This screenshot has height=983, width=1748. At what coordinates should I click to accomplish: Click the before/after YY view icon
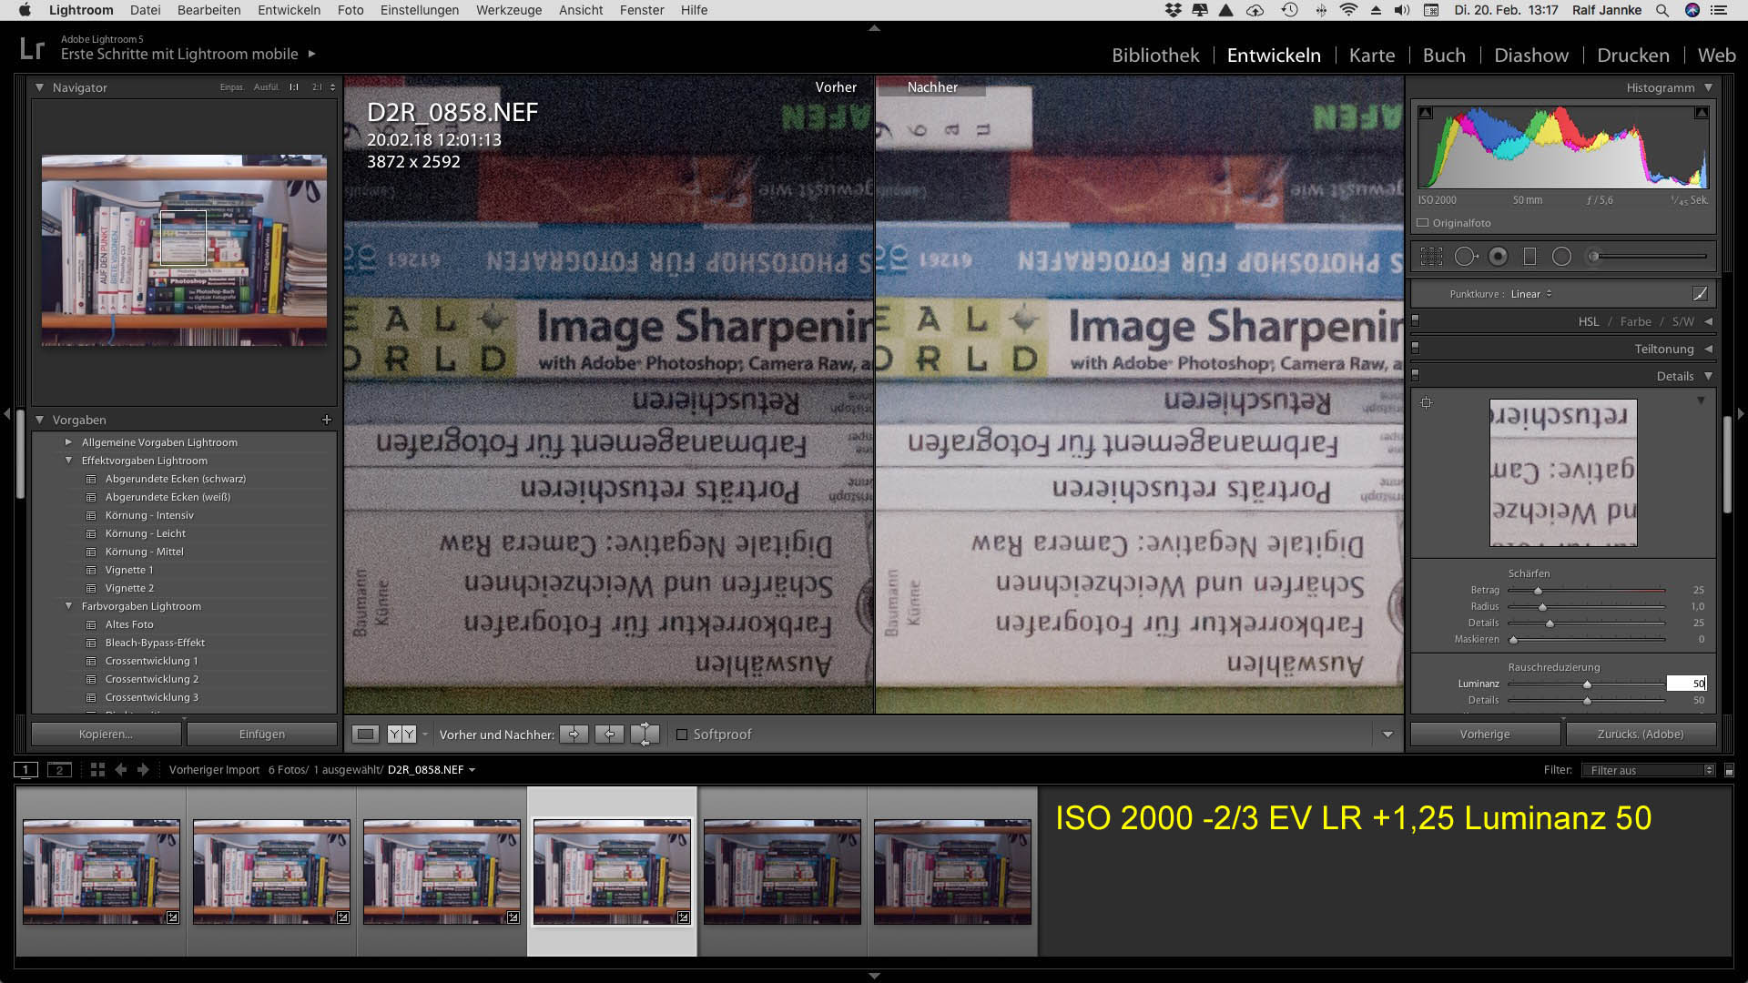click(x=401, y=735)
